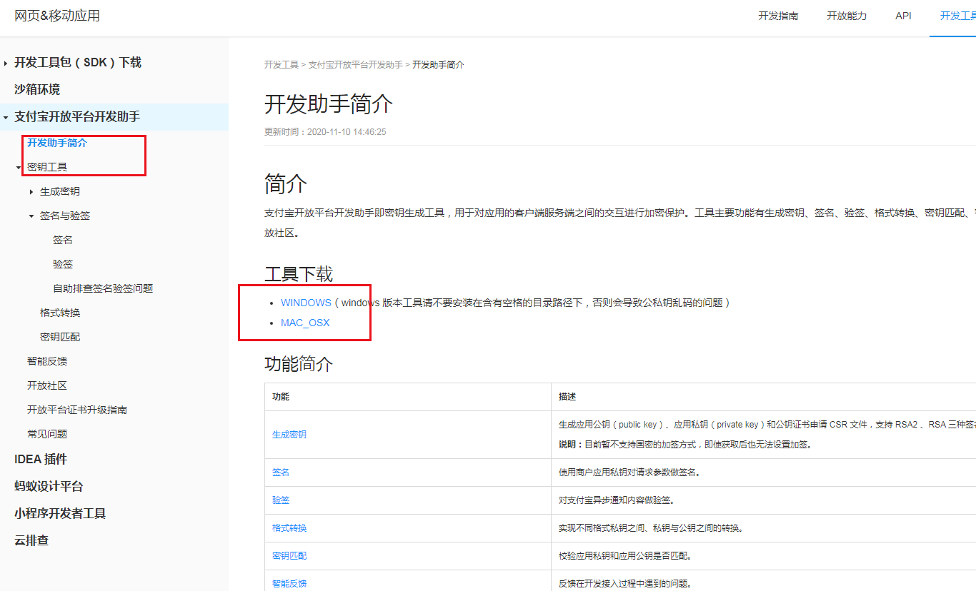
Task: Open 开放社区 sidebar item
Action: [47, 385]
